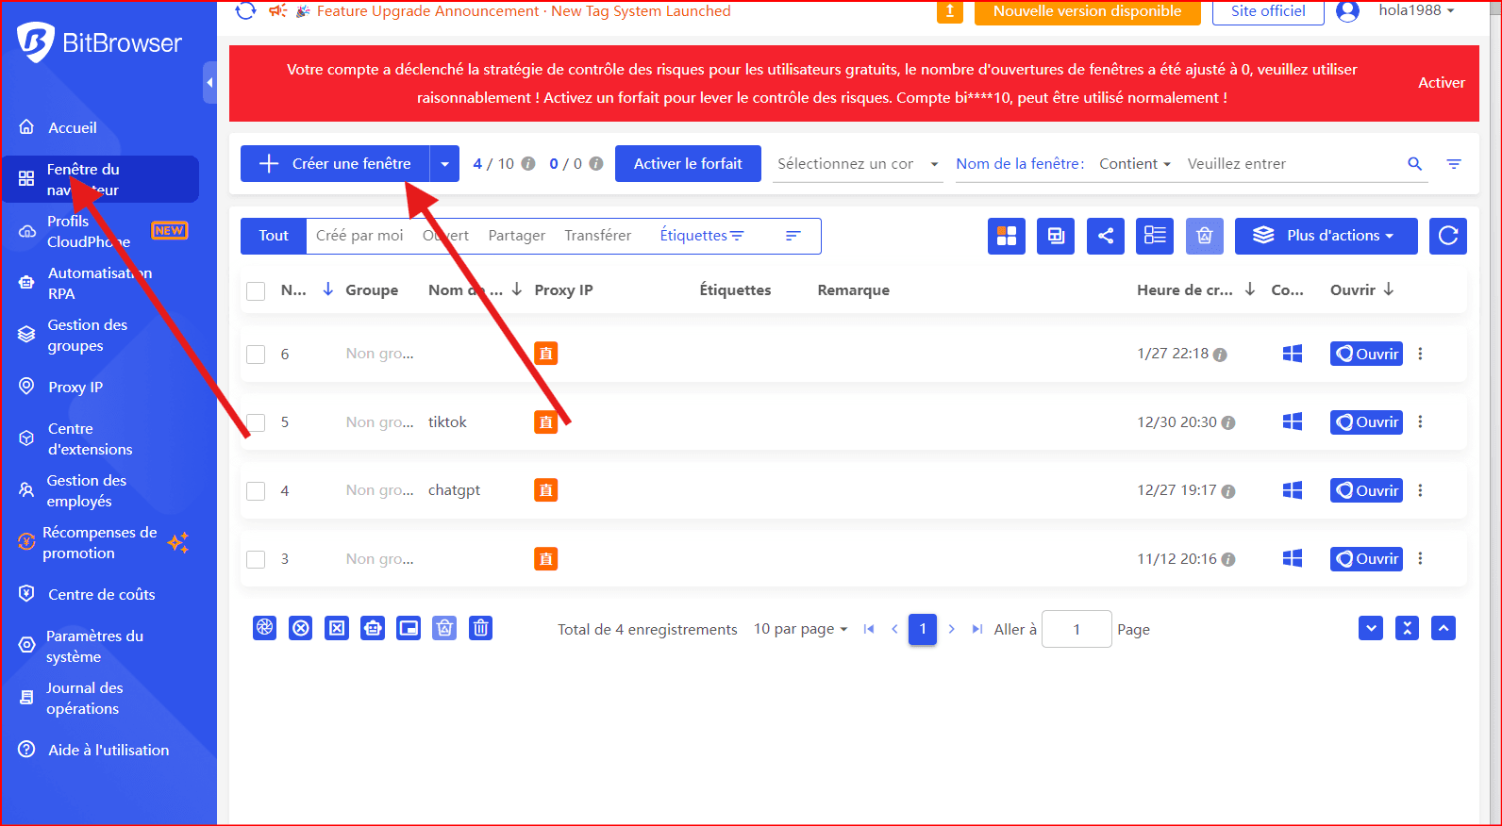Click the Aller à page number field
The width and height of the screenshot is (1502, 826).
pyautogui.click(x=1076, y=629)
